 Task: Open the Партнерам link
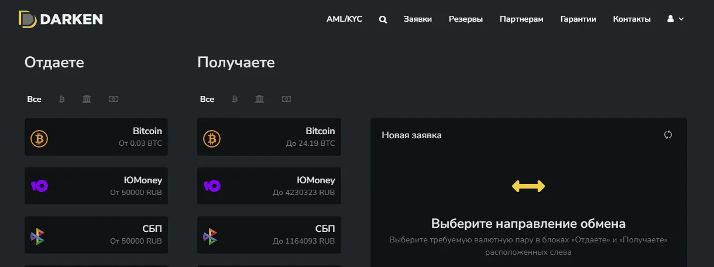point(521,19)
